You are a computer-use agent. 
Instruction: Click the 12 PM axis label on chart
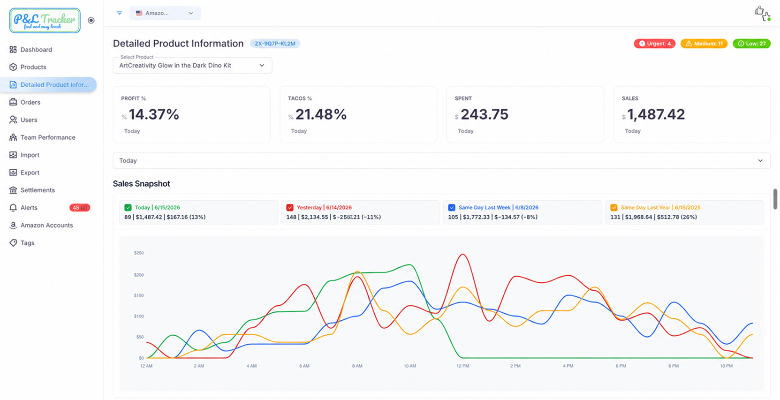click(x=462, y=366)
